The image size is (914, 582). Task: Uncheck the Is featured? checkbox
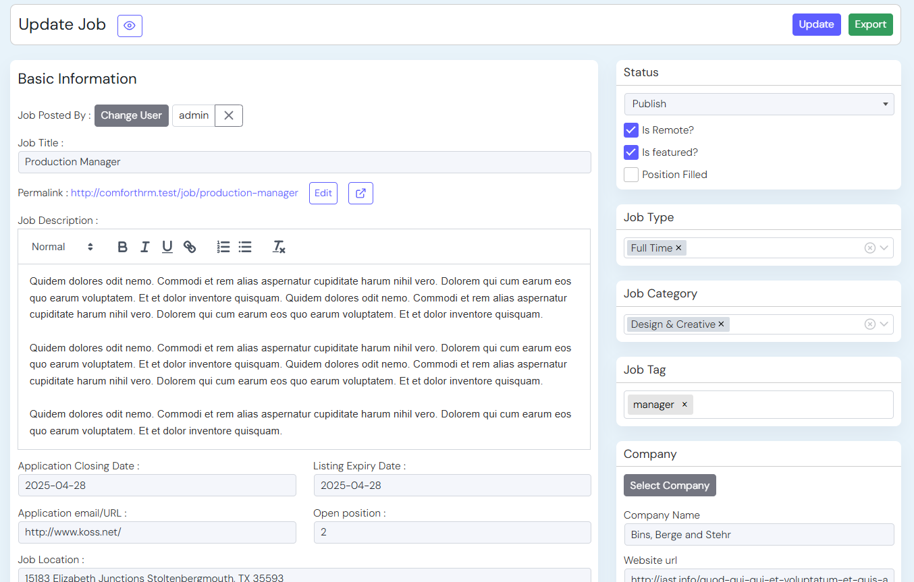pyautogui.click(x=631, y=152)
